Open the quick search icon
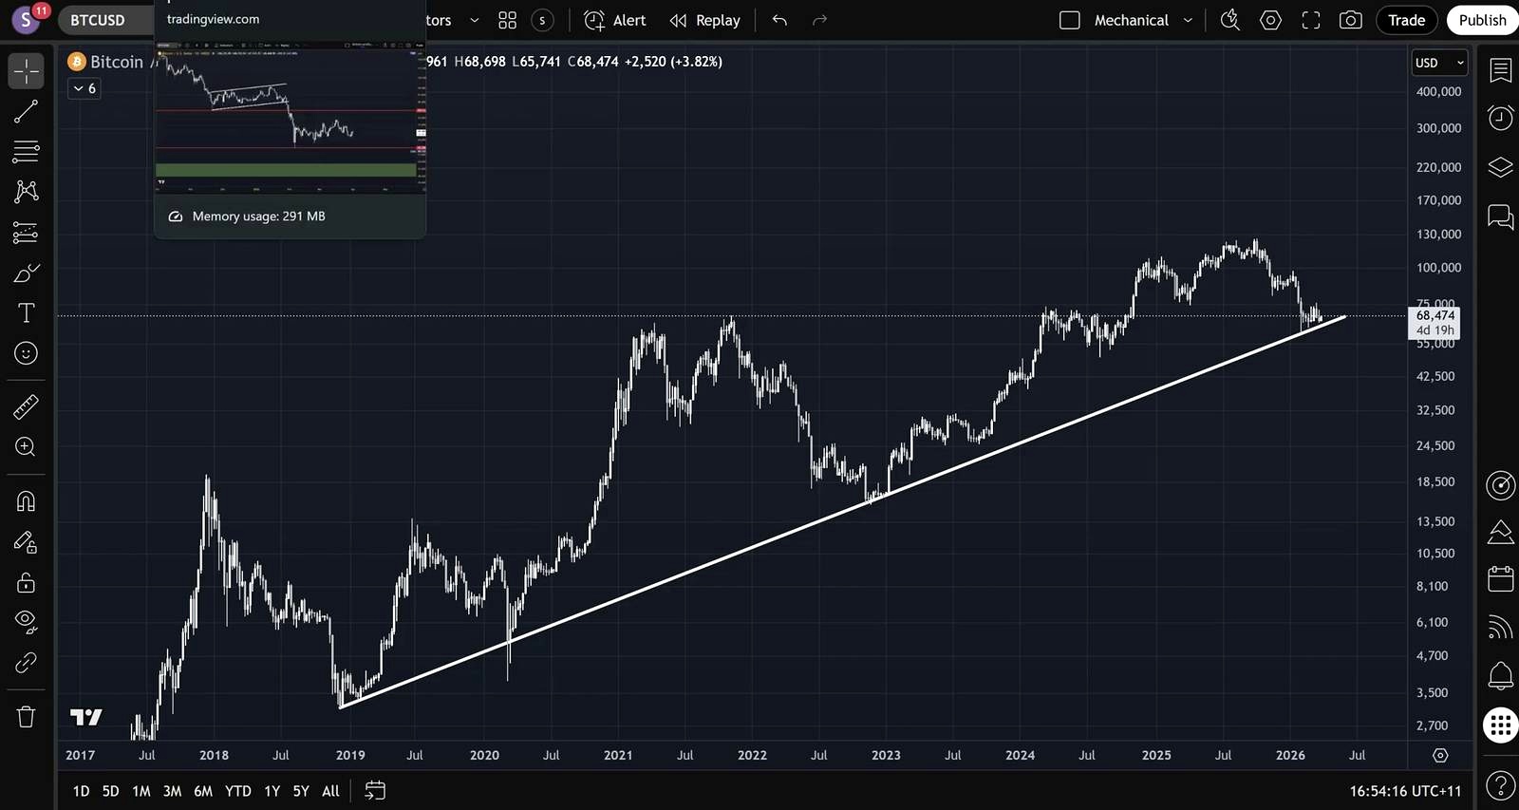Screen dimensions: 1519x810 click(1230, 20)
